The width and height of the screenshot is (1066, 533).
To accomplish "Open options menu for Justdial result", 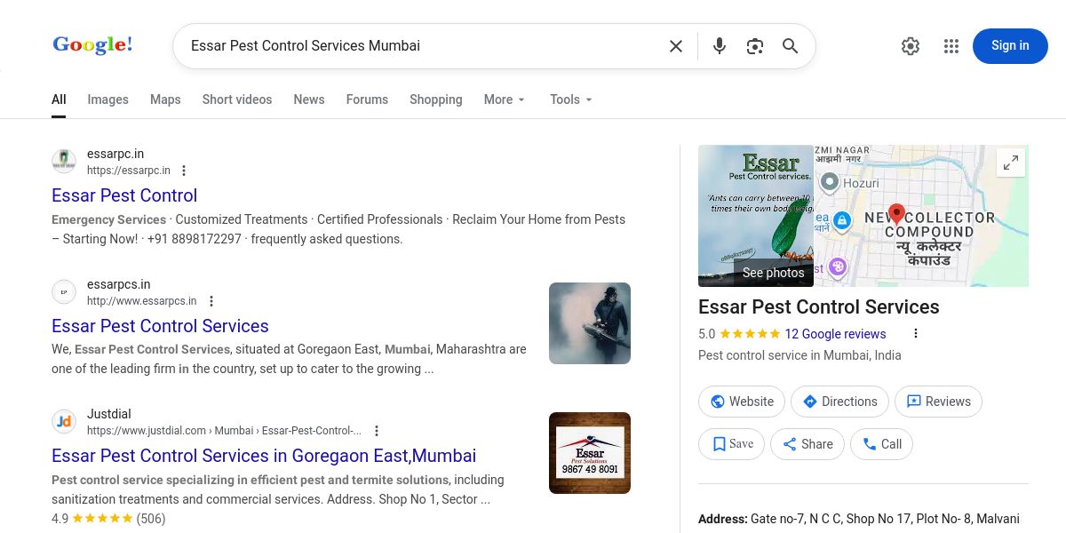I will pos(376,431).
